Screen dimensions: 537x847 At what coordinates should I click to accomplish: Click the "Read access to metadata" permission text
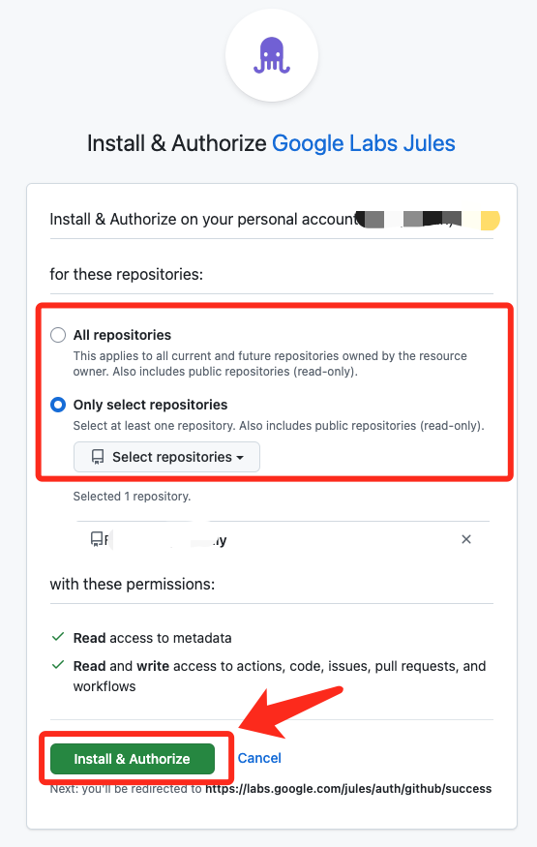pyautogui.click(x=153, y=638)
